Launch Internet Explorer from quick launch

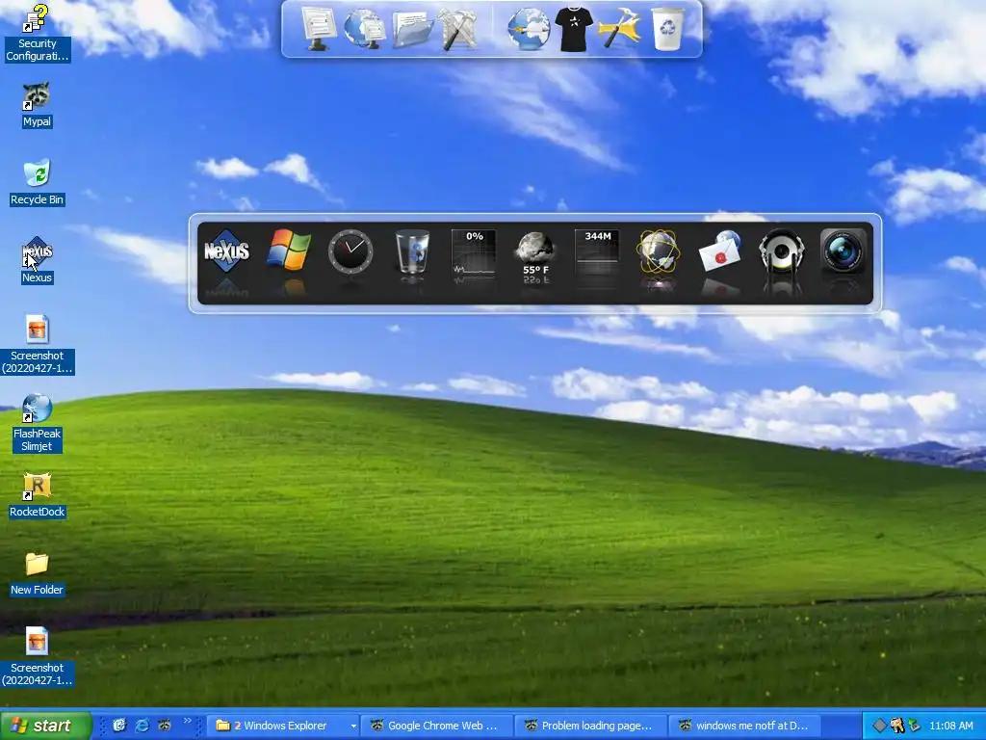click(x=143, y=726)
